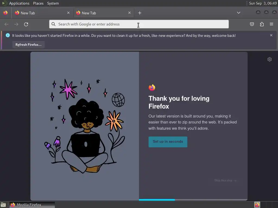The height and width of the screenshot is (208, 278).
Task: Minimize the Firefox window
Action: (258, 12)
